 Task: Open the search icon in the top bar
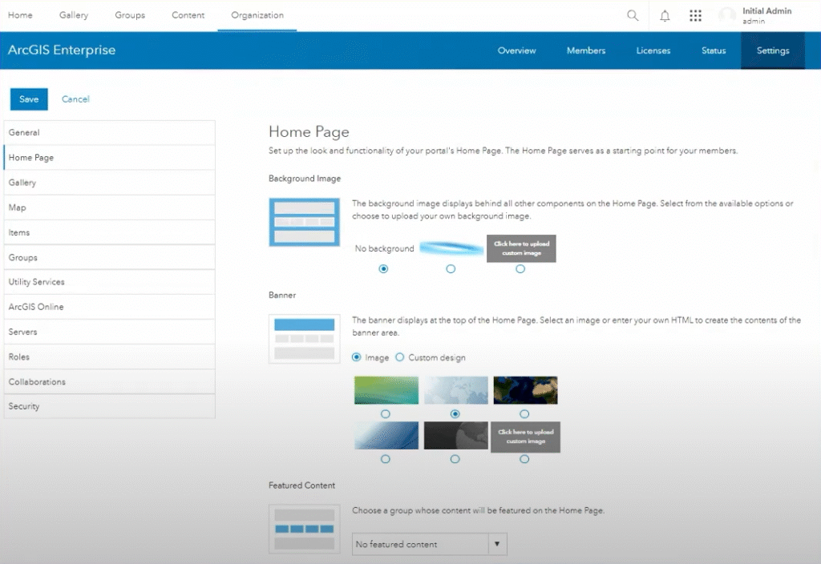click(633, 15)
